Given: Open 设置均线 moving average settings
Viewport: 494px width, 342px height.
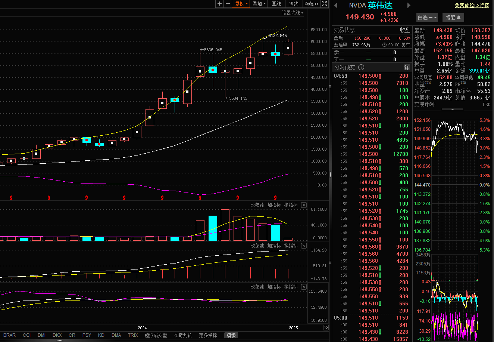Looking at the screenshot, I should pos(293,13).
